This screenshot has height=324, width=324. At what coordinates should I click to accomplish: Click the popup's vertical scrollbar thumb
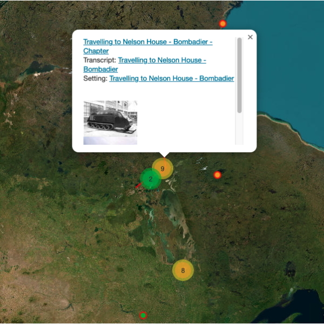[x=239, y=75]
